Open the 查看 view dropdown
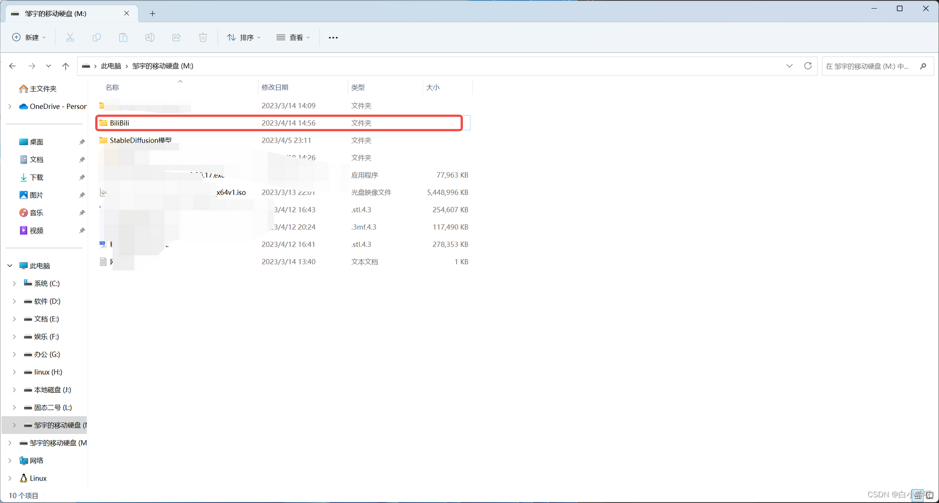This screenshot has width=939, height=503. click(293, 38)
